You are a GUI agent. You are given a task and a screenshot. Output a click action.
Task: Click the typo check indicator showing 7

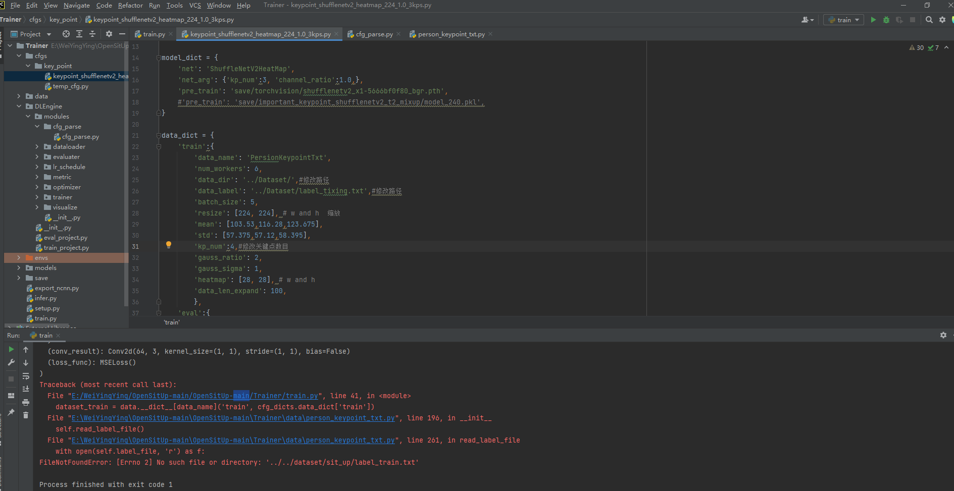click(933, 48)
